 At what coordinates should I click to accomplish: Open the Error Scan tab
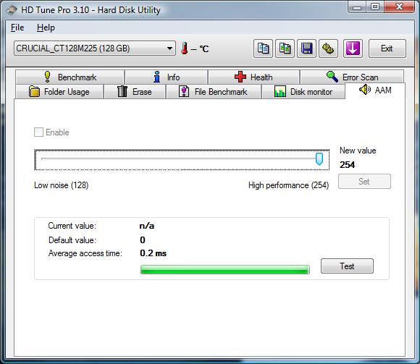352,77
